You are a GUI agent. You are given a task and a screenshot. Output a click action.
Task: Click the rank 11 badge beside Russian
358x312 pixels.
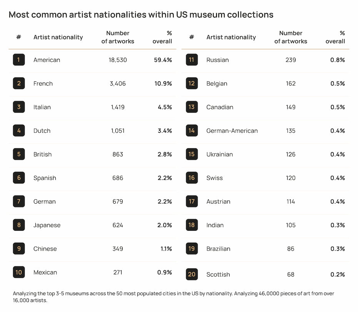coord(191,60)
